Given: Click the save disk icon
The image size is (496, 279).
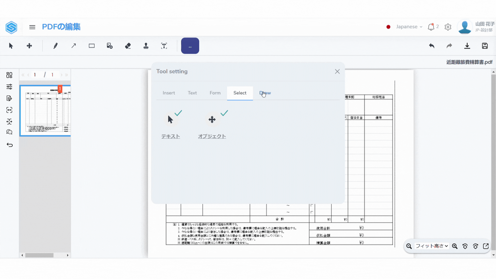Looking at the screenshot, I should point(485,46).
